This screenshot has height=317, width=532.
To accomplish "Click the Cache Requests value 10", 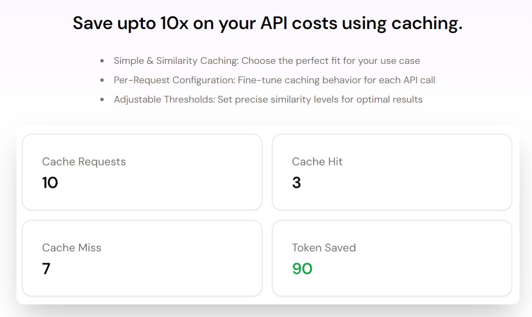I will click(50, 183).
